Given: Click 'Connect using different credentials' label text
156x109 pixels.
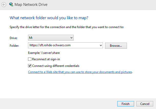Looking at the screenshot, I should (x=56, y=66).
